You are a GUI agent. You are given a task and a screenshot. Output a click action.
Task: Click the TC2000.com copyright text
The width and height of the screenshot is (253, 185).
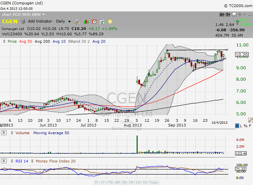[238, 6]
